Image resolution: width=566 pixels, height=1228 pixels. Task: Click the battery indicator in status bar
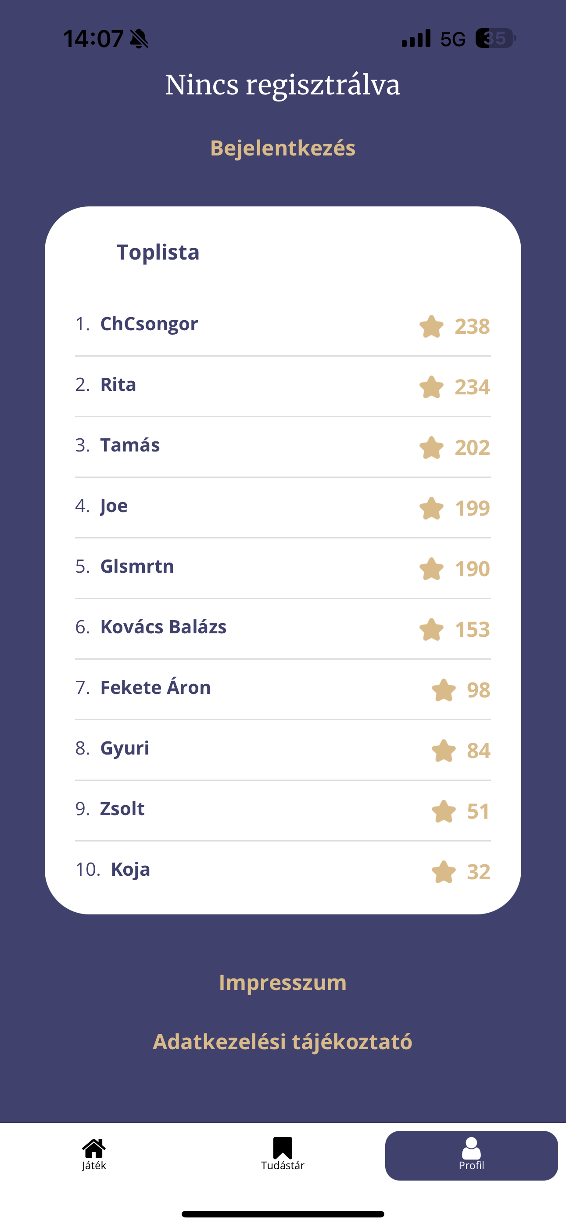pos(495,38)
